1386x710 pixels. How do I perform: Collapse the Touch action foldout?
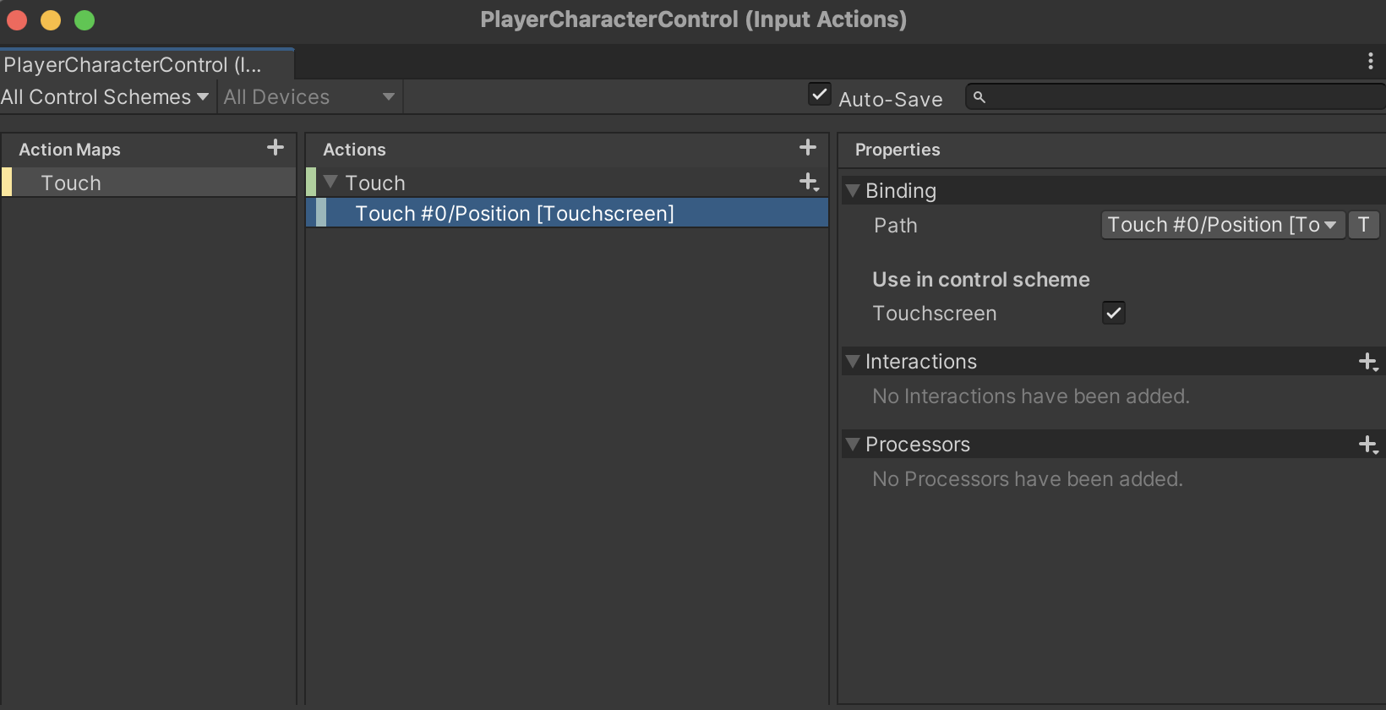pos(330,183)
